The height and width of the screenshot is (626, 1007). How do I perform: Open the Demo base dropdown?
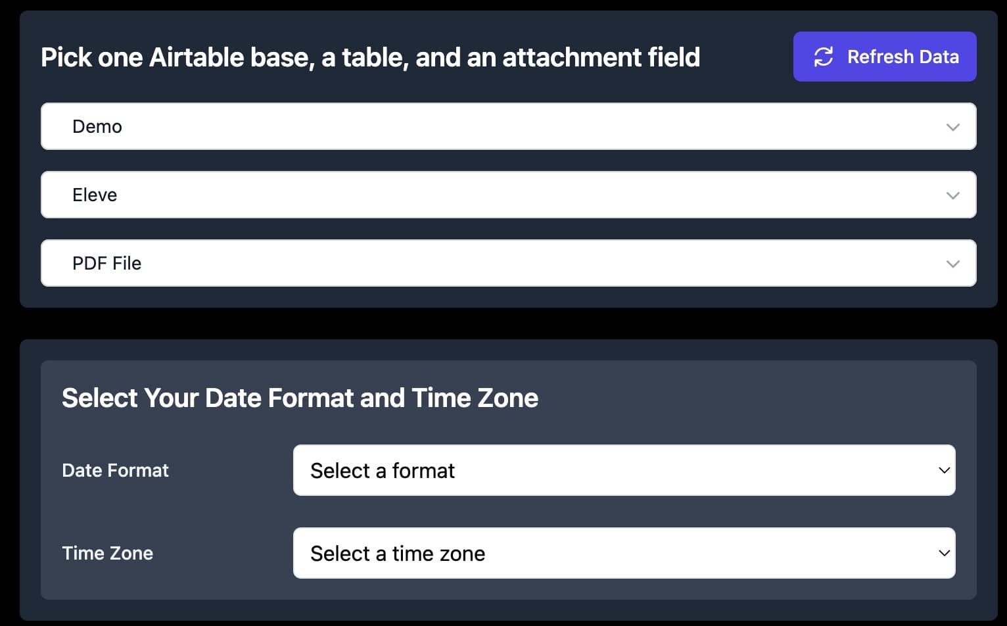tap(507, 126)
